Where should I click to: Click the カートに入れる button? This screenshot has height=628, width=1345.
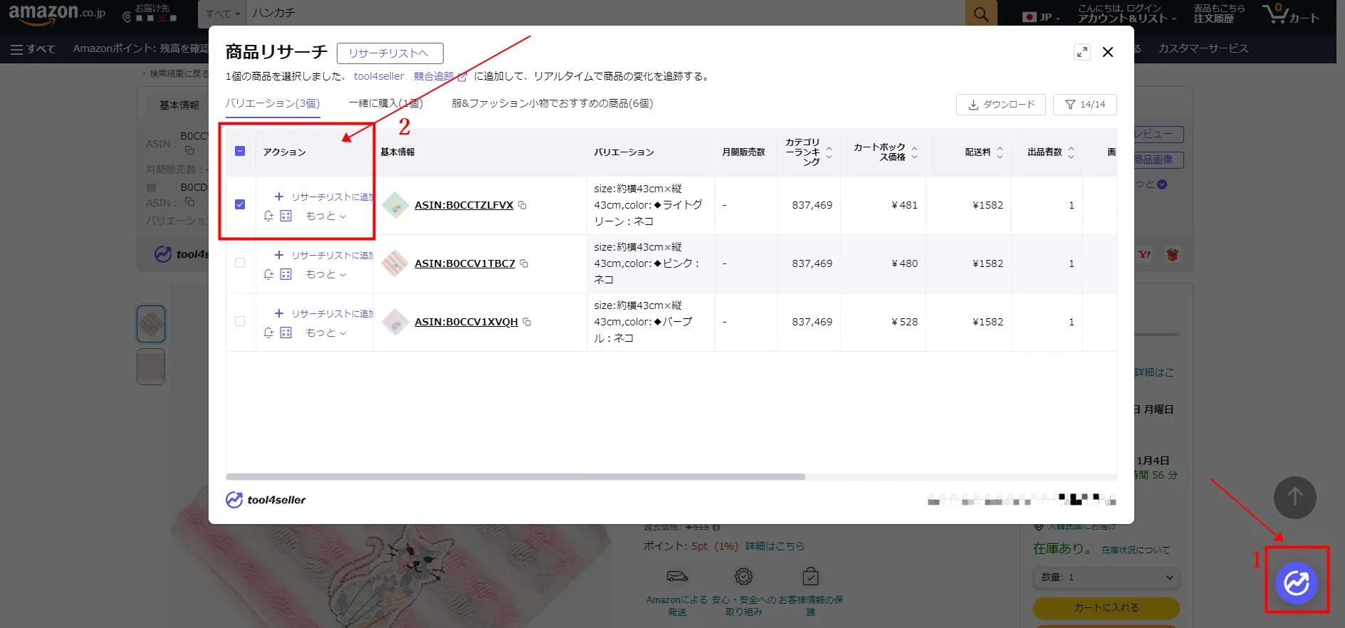point(1106,608)
